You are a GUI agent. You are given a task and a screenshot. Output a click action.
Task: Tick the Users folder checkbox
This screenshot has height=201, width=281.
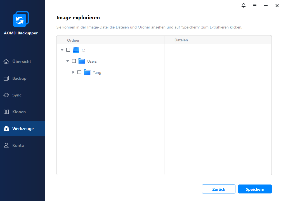(74, 61)
